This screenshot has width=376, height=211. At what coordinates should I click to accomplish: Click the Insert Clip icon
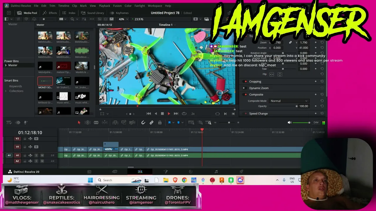click(x=115, y=122)
